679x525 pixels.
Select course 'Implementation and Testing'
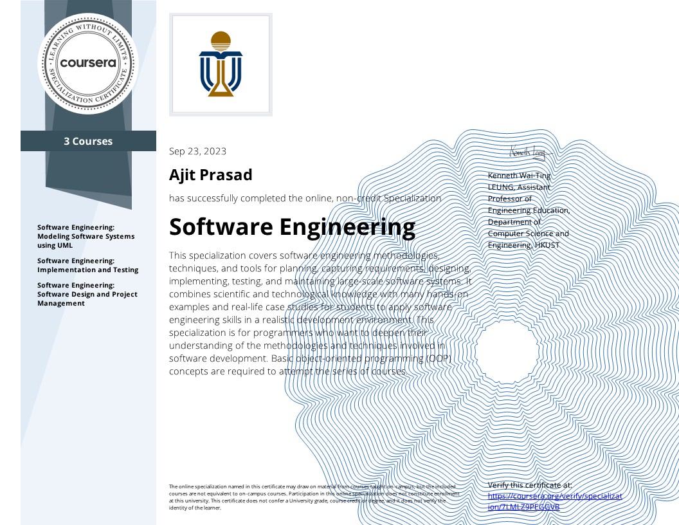tap(88, 265)
